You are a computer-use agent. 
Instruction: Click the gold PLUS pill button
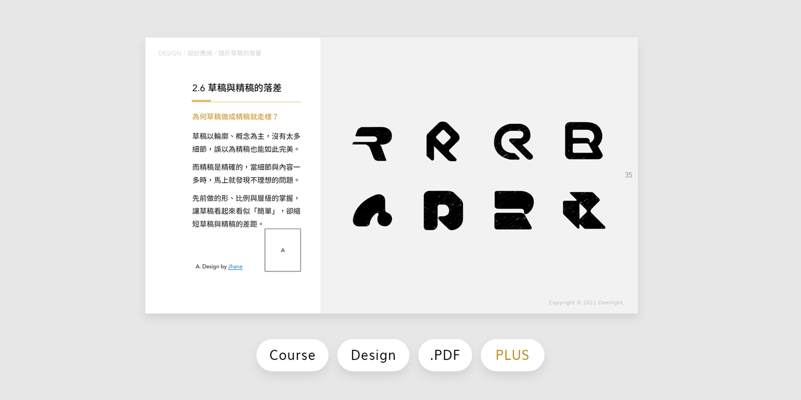512,355
